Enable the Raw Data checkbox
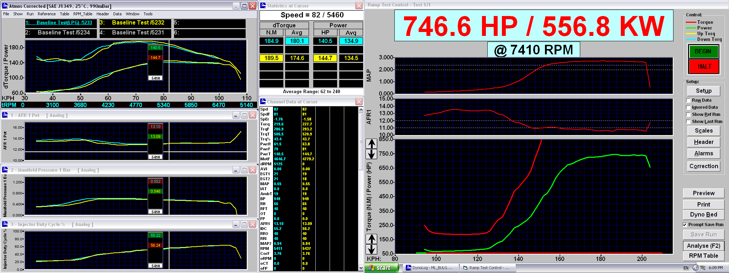The image size is (729, 273). pyautogui.click(x=688, y=100)
